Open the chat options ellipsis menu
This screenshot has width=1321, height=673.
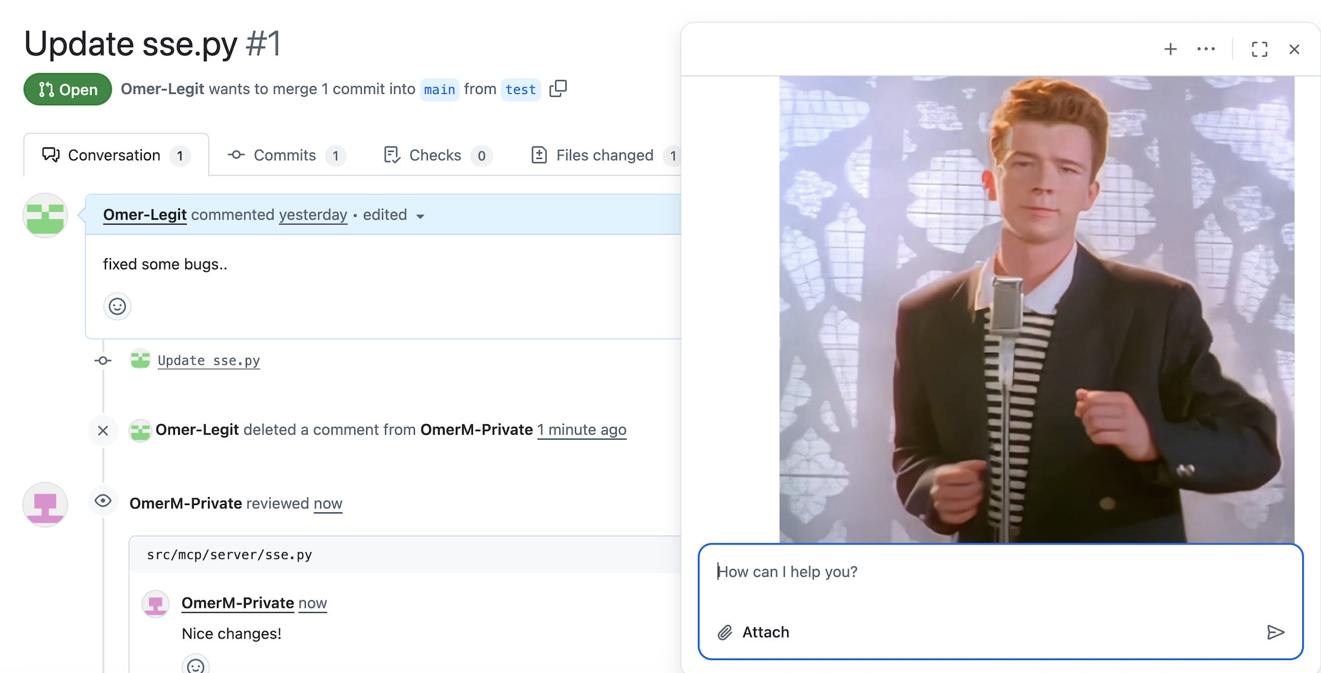pyautogui.click(x=1206, y=48)
